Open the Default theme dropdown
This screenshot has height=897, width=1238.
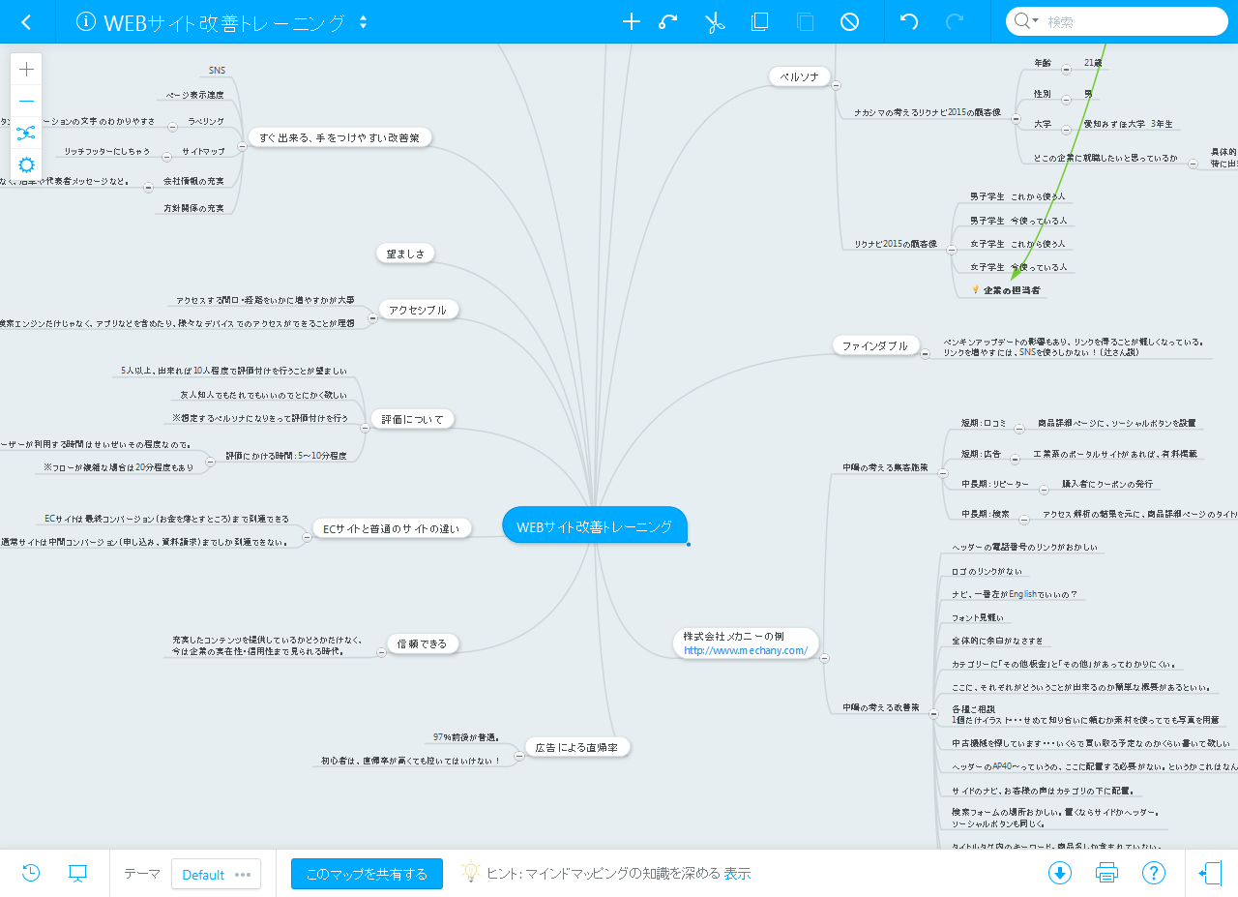point(216,874)
